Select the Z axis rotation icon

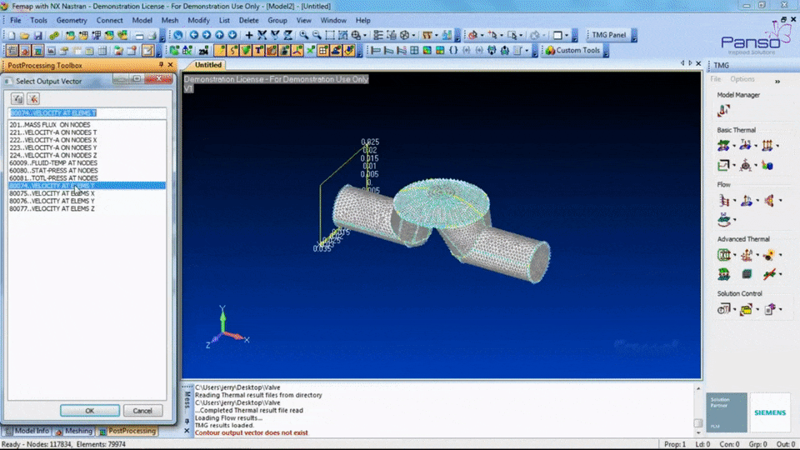(x=287, y=35)
